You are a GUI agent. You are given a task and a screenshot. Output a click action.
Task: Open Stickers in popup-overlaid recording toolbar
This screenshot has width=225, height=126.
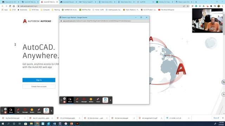[91, 100]
